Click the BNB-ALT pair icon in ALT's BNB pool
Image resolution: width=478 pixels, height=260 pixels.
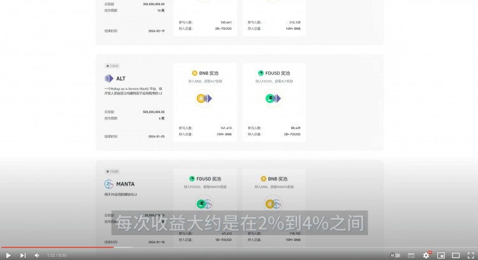tap(204, 99)
